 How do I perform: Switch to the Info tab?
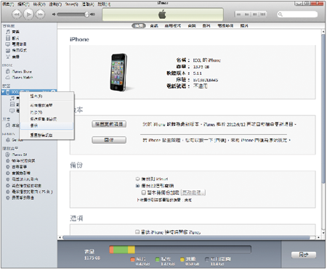coord(154,25)
